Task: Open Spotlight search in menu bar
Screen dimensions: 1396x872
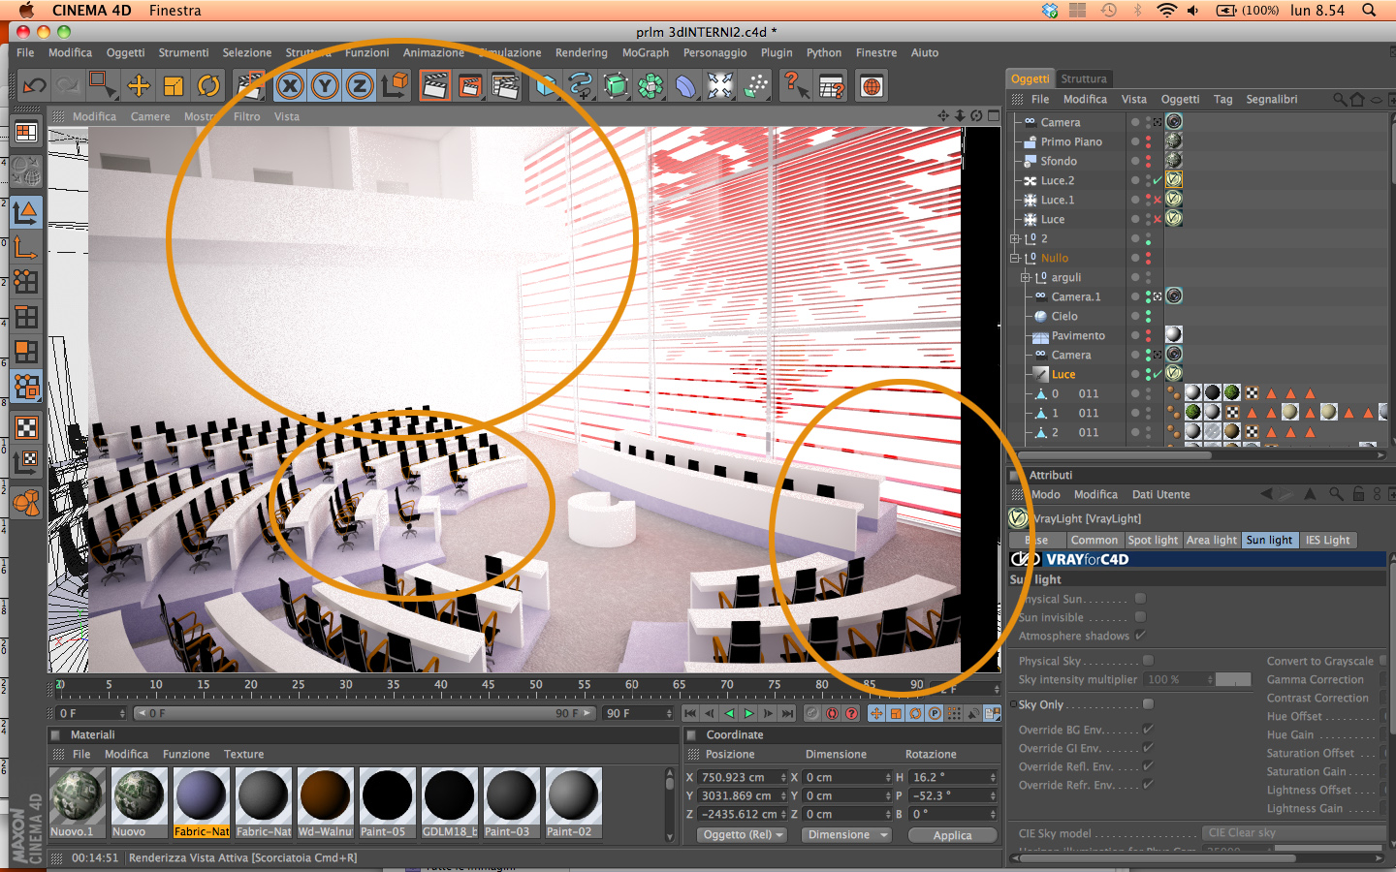Action: [x=1369, y=11]
